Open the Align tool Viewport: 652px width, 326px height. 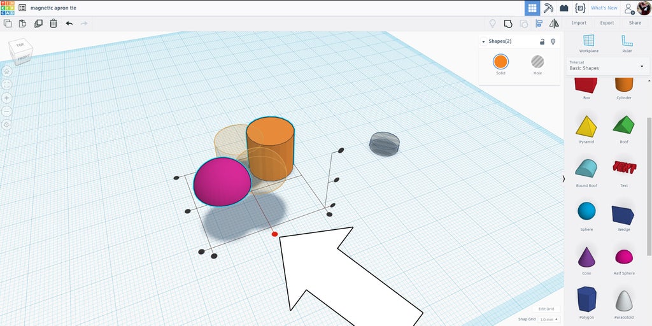539,24
